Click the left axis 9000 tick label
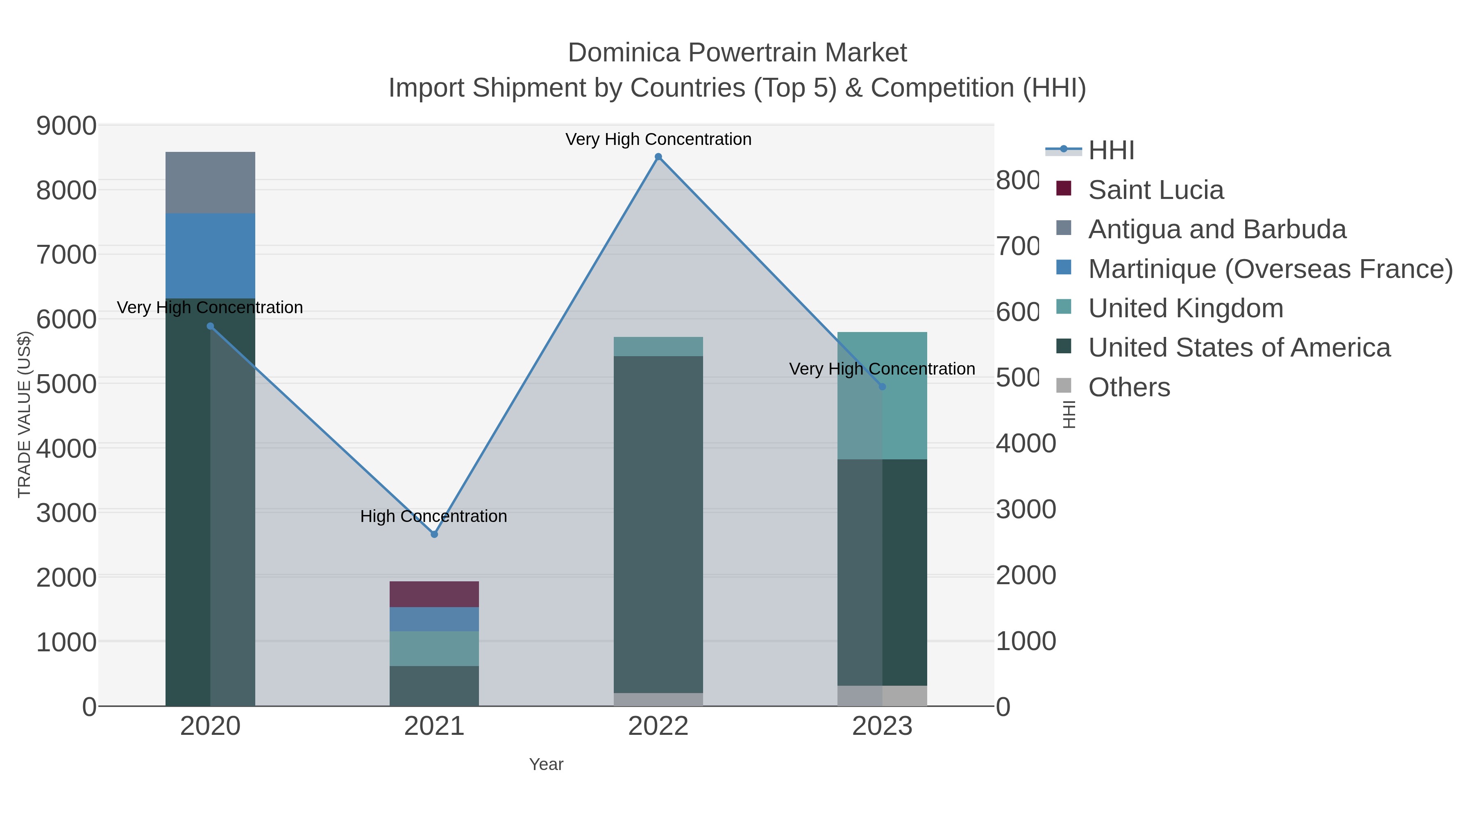The height and width of the screenshot is (829, 1475). (66, 126)
